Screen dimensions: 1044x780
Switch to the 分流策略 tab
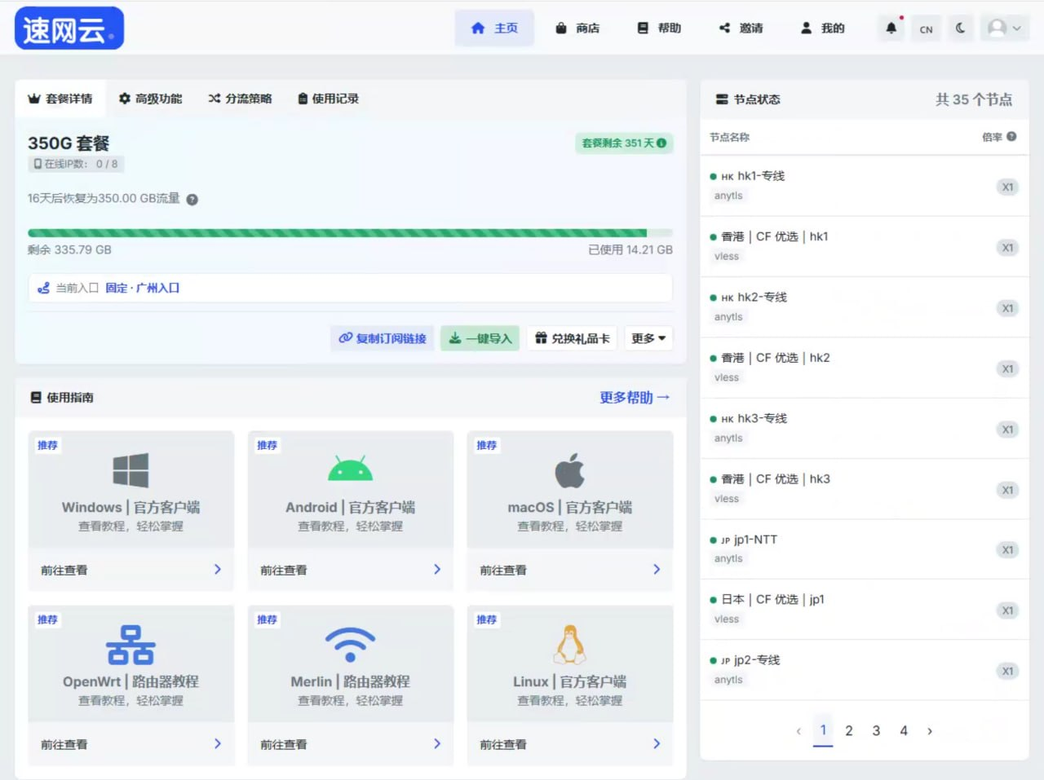pyautogui.click(x=240, y=99)
